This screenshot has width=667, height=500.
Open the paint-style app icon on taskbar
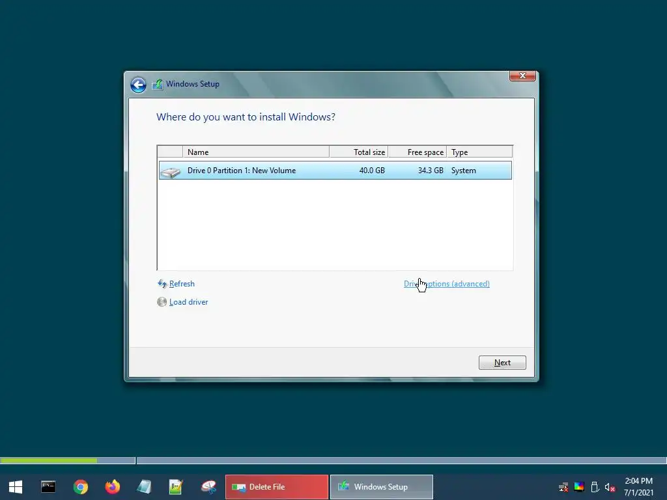point(208,487)
